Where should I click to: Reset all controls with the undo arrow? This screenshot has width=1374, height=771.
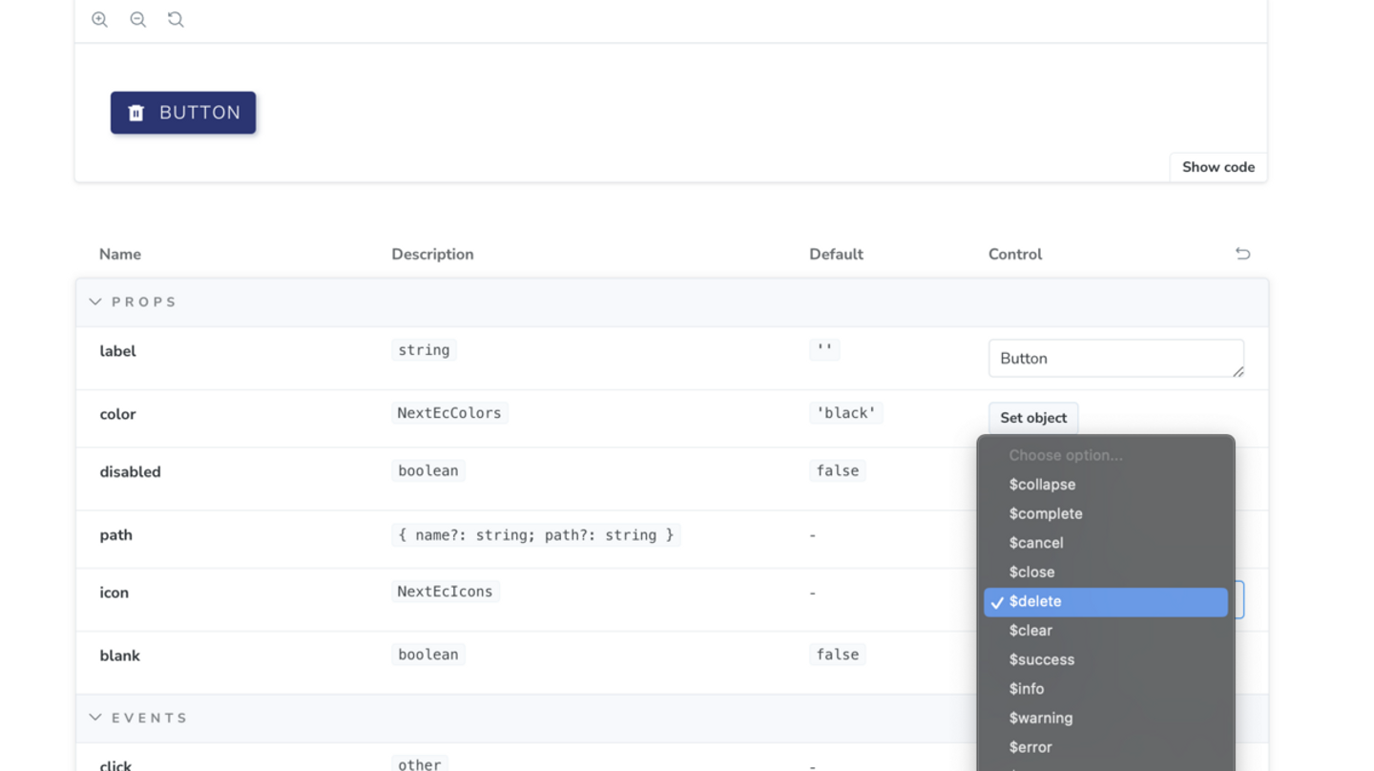[1242, 254]
